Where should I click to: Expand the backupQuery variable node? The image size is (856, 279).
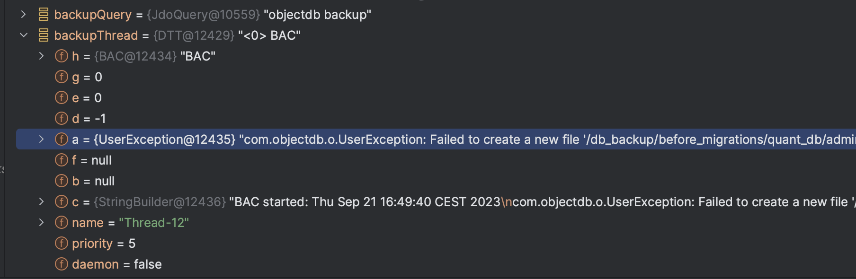pyautogui.click(x=23, y=15)
